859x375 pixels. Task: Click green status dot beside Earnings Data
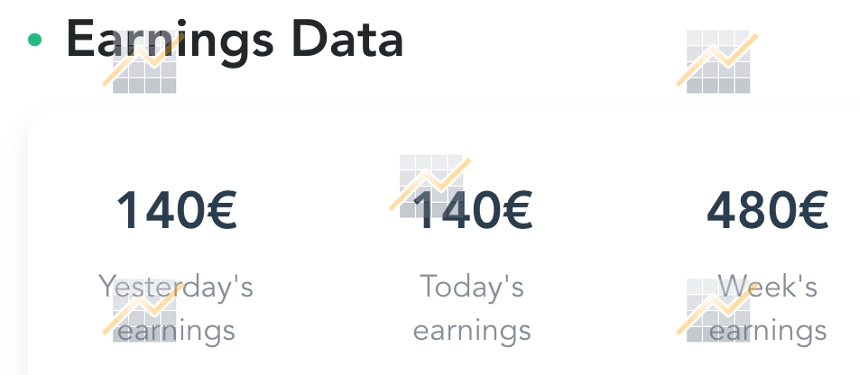click(x=34, y=40)
